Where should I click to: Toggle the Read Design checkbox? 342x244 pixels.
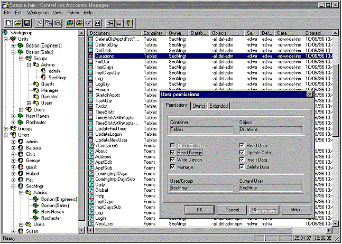(x=173, y=153)
